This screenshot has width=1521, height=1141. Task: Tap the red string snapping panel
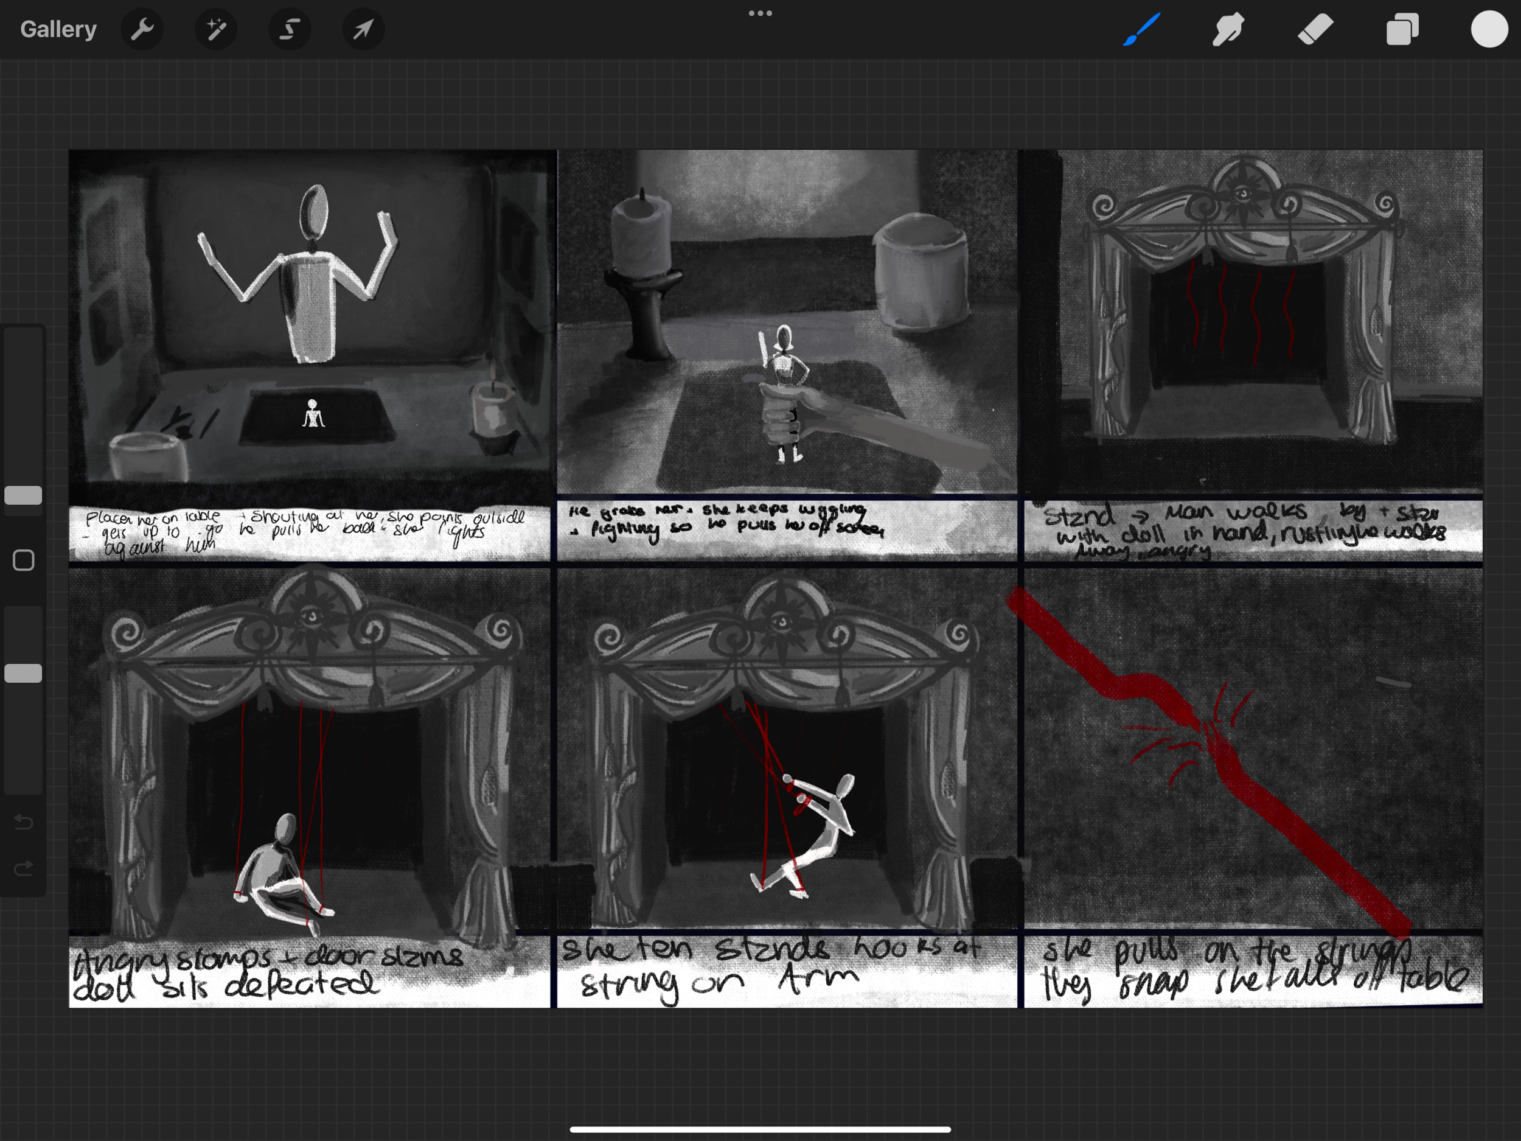click(1253, 750)
